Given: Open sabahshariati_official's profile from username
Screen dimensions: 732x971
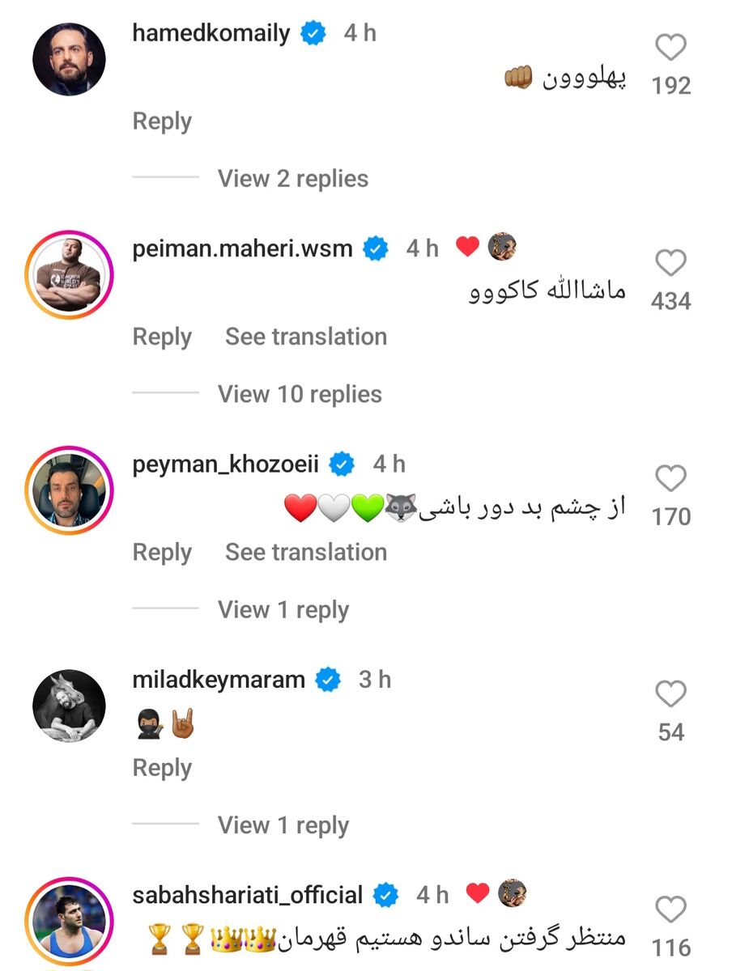Looking at the screenshot, I should click(x=246, y=895).
